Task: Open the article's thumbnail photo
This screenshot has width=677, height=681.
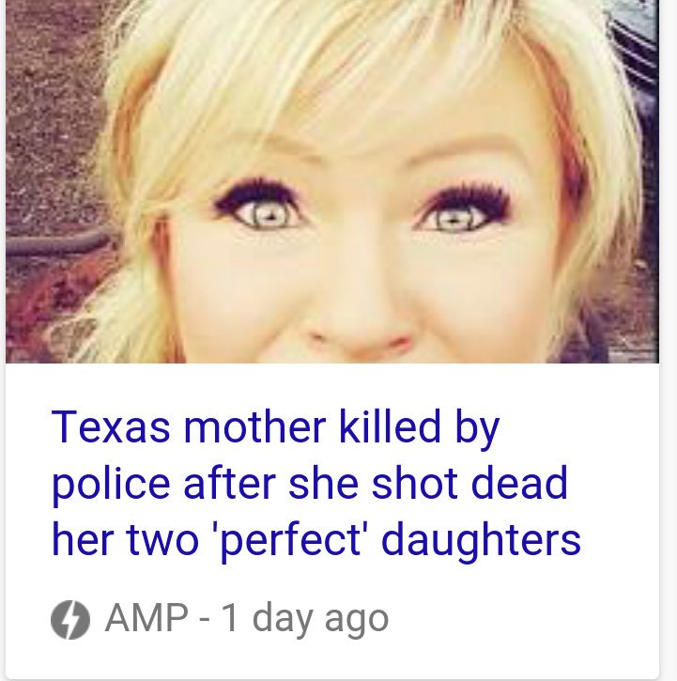Action: tap(332, 181)
